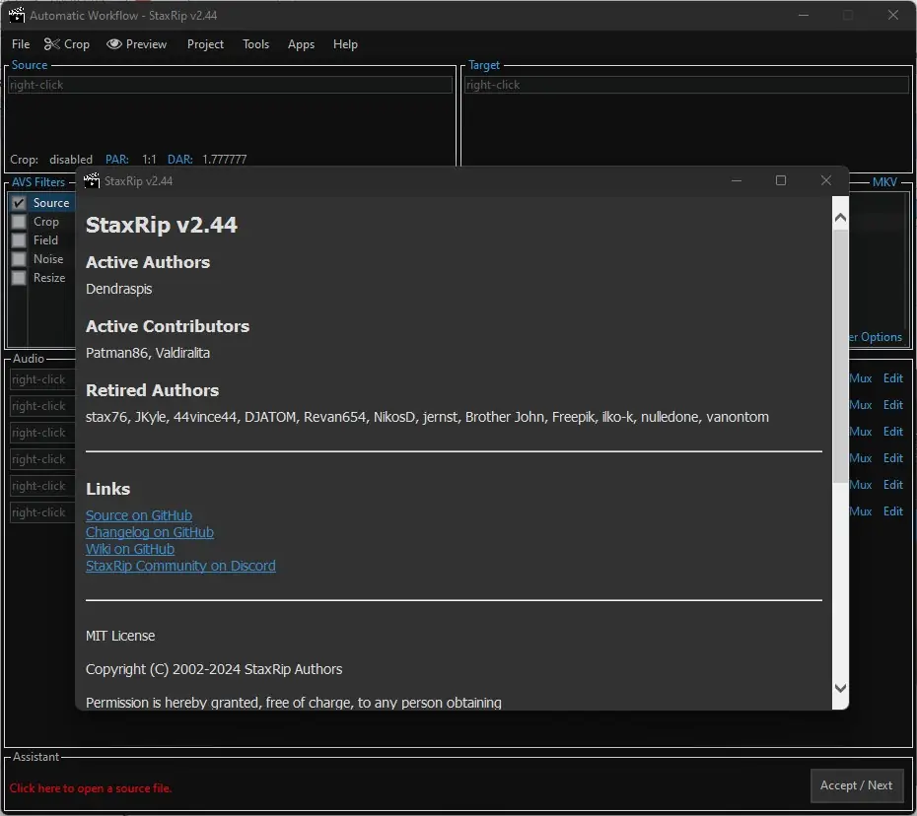Click the Crop scissors icon in menu bar

pos(51,43)
